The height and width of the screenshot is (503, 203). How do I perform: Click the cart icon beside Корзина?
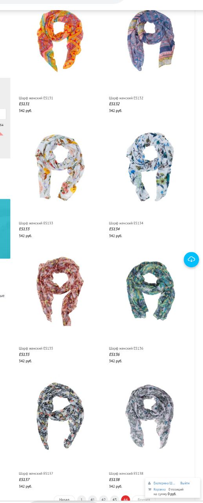150,489
